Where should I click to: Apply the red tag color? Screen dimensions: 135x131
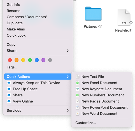click(10, 60)
